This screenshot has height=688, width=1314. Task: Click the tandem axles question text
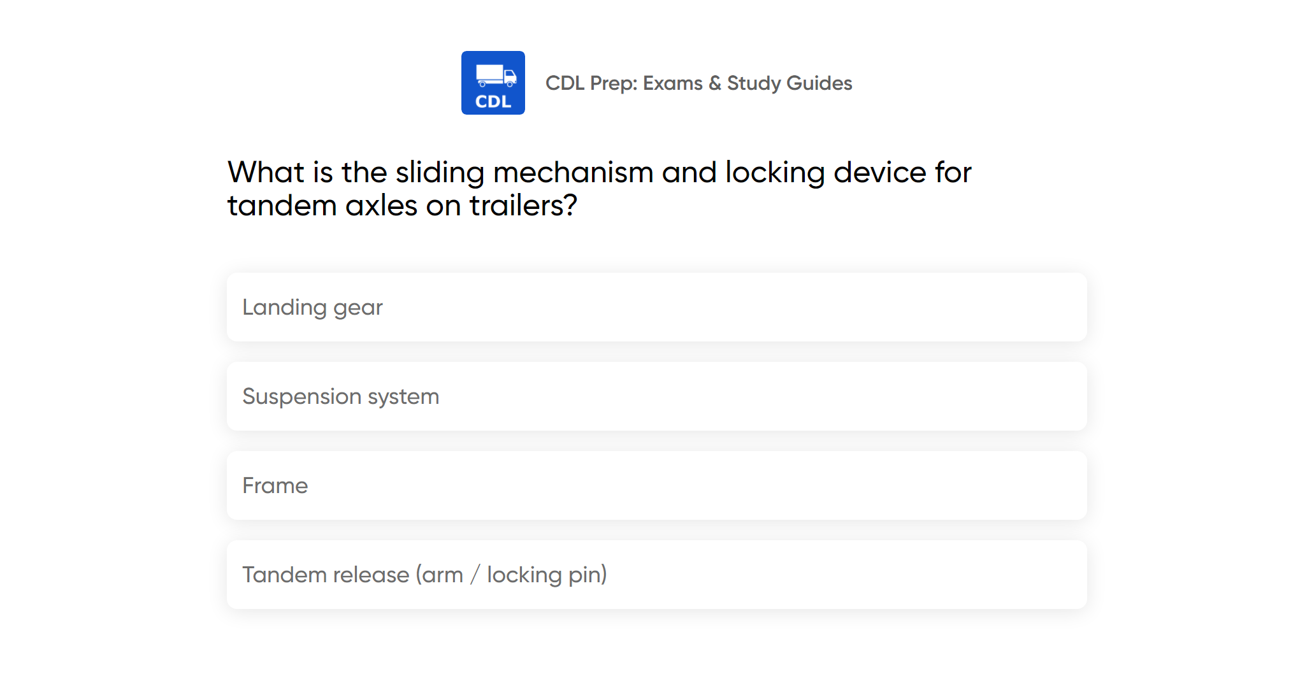click(599, 189)
